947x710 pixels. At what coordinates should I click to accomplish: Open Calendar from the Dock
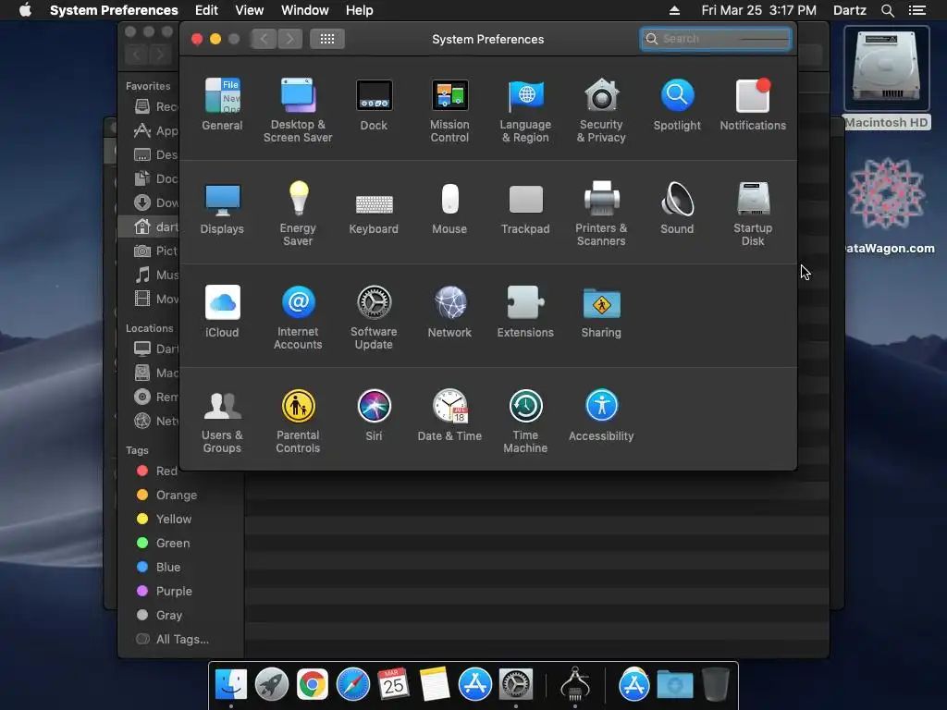coord(394,685)
